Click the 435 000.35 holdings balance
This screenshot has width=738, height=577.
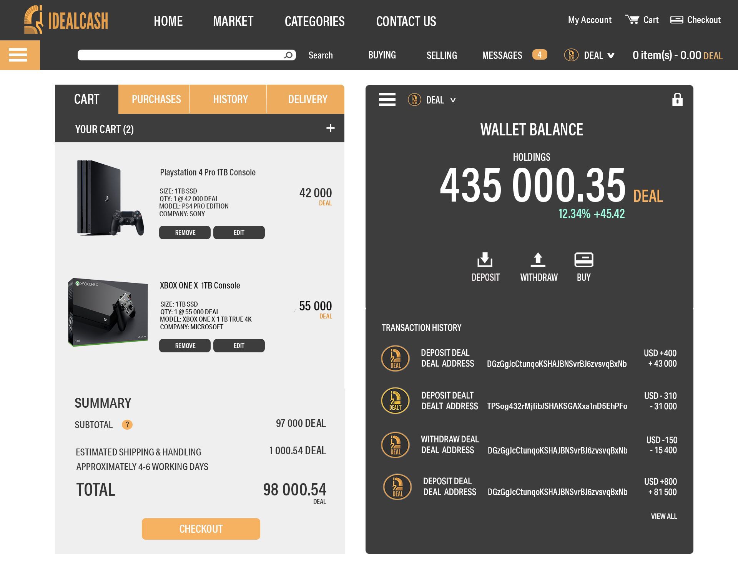point(533,185)
